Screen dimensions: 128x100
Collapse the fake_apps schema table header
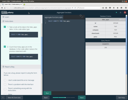(106, 20)
